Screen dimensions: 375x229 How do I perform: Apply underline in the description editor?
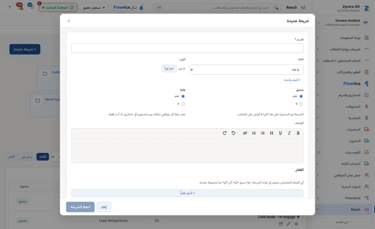pyautogui.click(x=280, y=133)
